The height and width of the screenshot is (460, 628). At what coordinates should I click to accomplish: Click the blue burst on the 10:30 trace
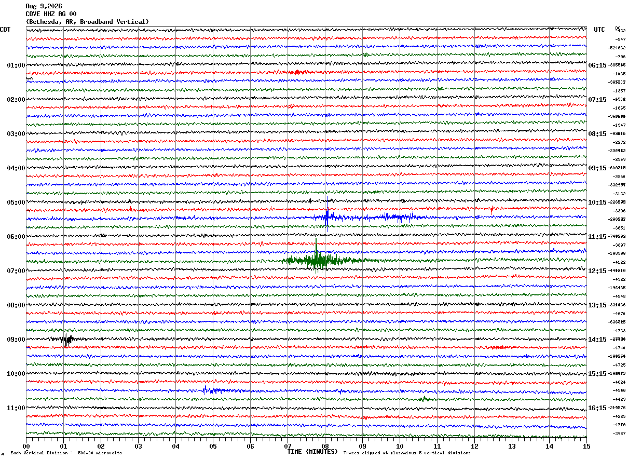(218, 390)
